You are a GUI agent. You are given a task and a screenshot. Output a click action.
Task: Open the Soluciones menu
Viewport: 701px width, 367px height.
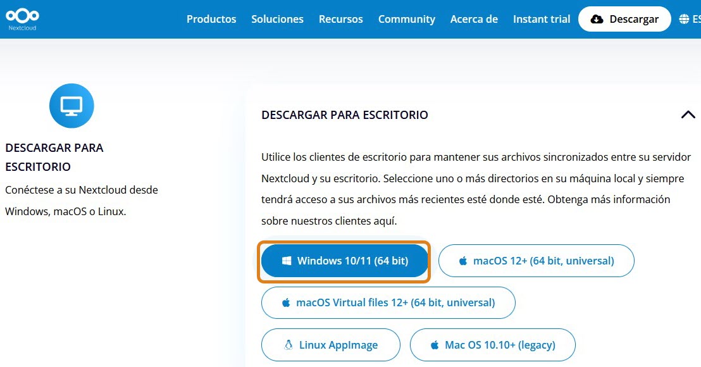coord(277,19)
